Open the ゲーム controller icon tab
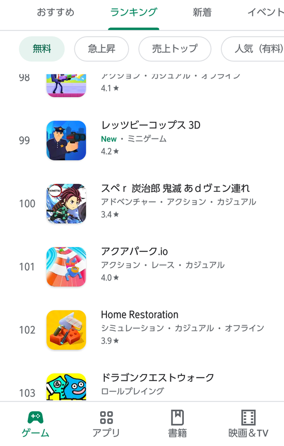Image resolution: width=284 pixels, height=446 pixels. tap(36, 417)
